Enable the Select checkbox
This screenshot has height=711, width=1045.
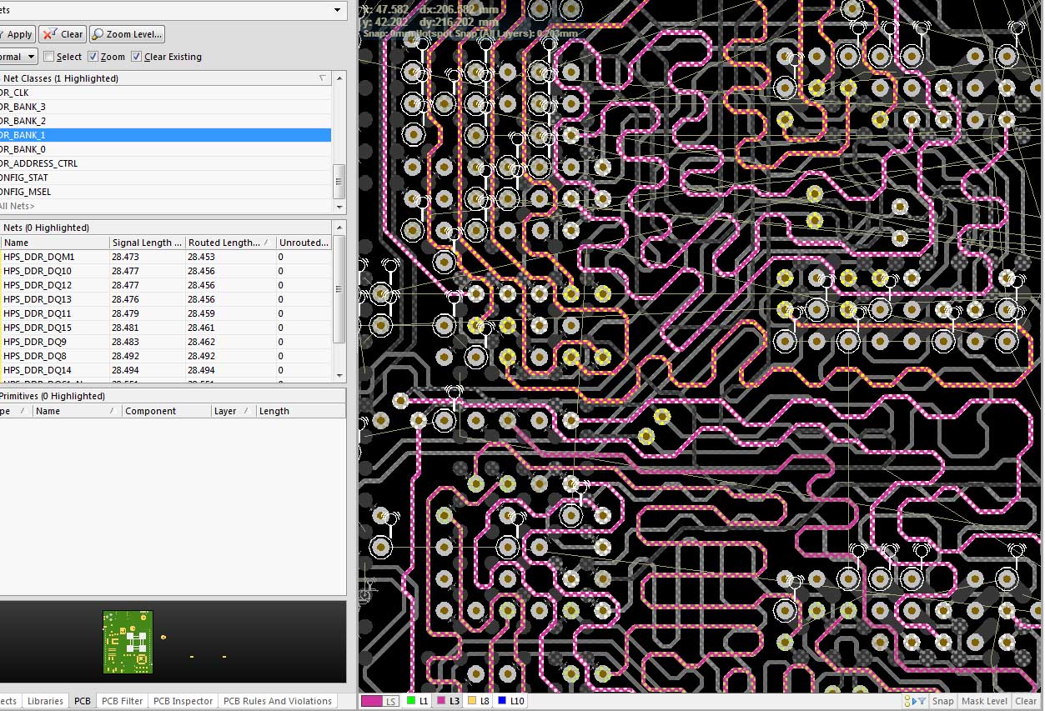49,57
